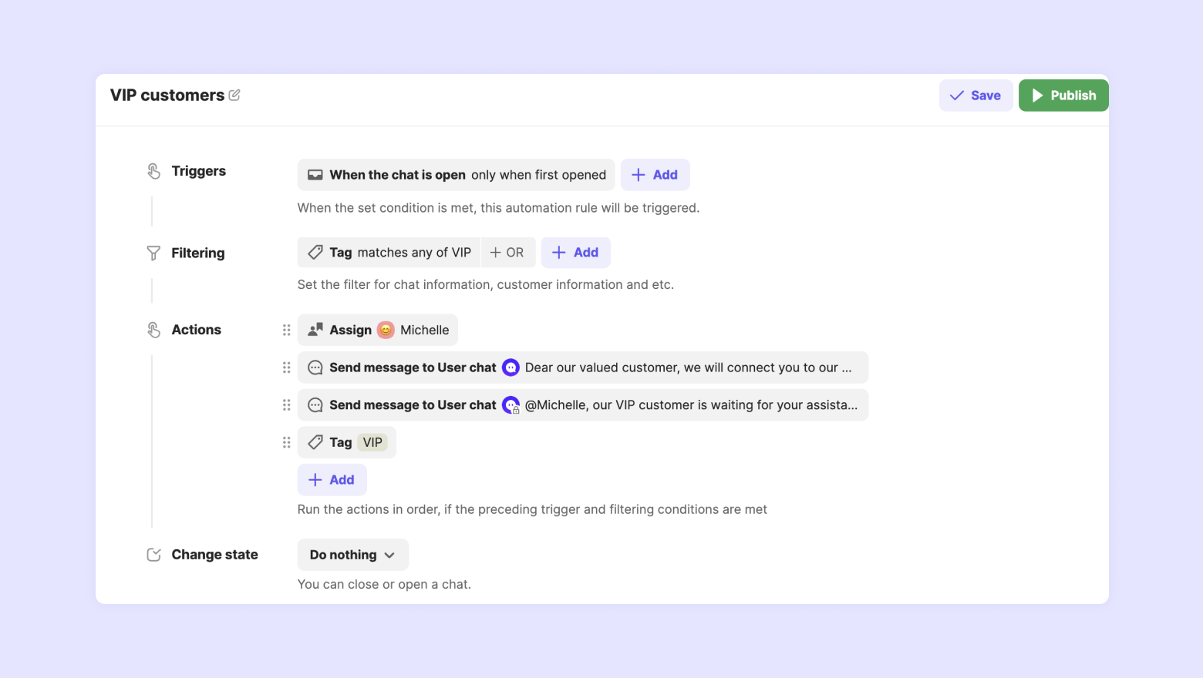Save the automation rule
1203x678 pixels.
point(976,96)
